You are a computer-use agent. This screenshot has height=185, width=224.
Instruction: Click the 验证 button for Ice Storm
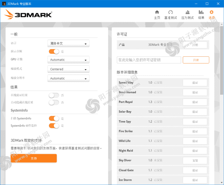coord(195,180)
